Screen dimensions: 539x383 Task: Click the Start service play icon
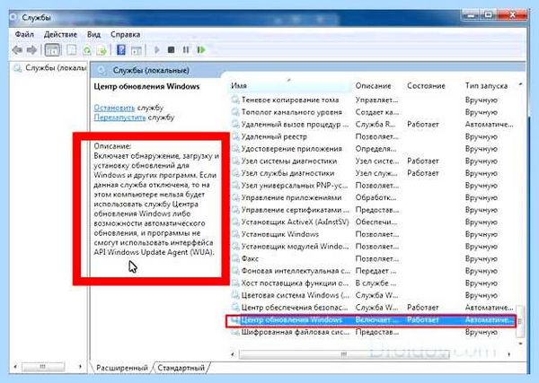point(156,50)
